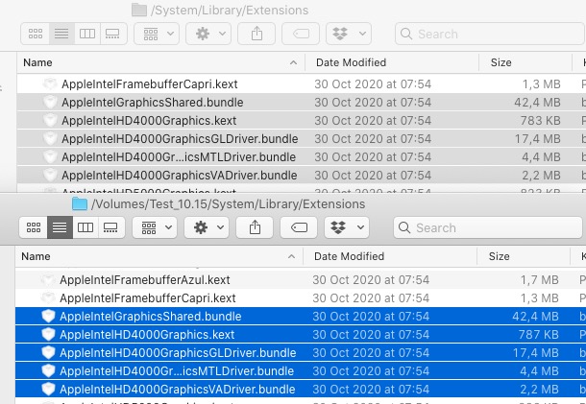The width and height of the screenshot is (586, 404).
Task: Switch top window to column view
Action: pos(87,34)
